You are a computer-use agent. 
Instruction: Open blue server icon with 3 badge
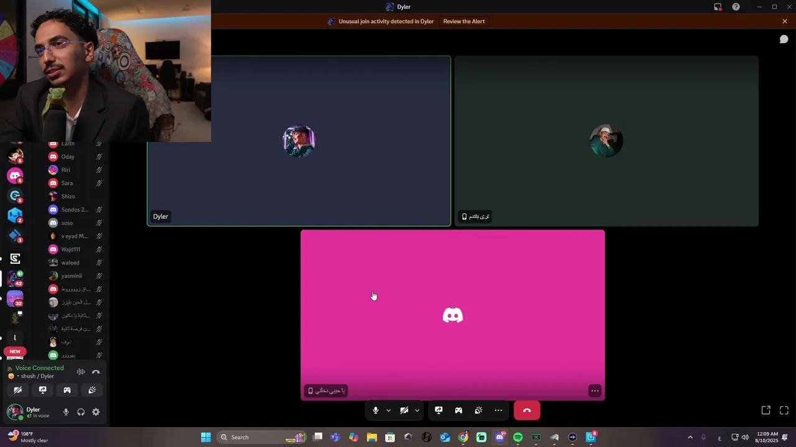tap(15, 235)
